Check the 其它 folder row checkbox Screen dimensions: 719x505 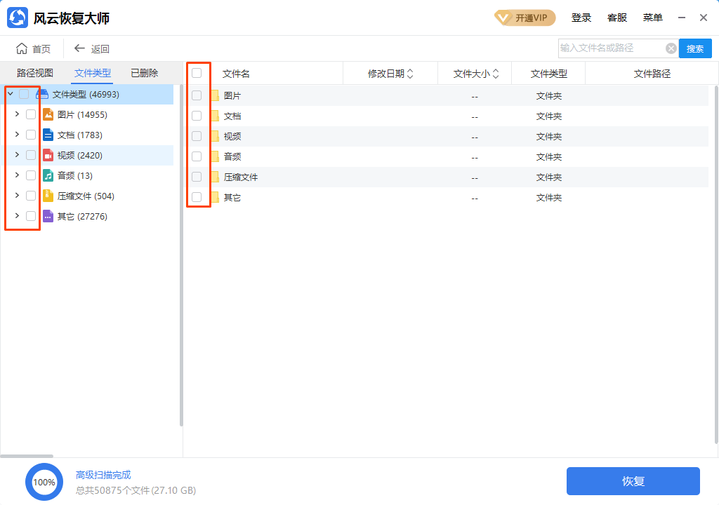click(197, 197)
